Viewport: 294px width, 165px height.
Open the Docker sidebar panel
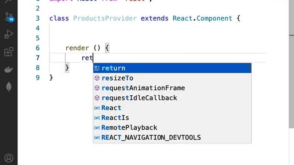tap(9, 69)
